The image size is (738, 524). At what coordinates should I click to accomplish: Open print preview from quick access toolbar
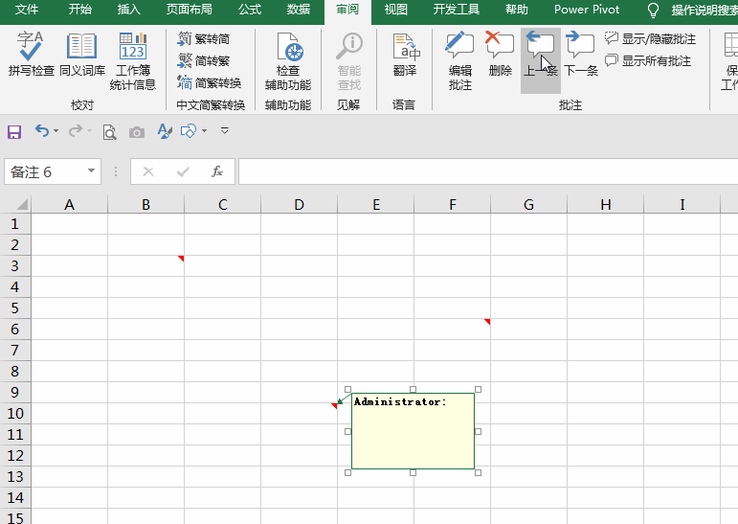pos(110,132)
